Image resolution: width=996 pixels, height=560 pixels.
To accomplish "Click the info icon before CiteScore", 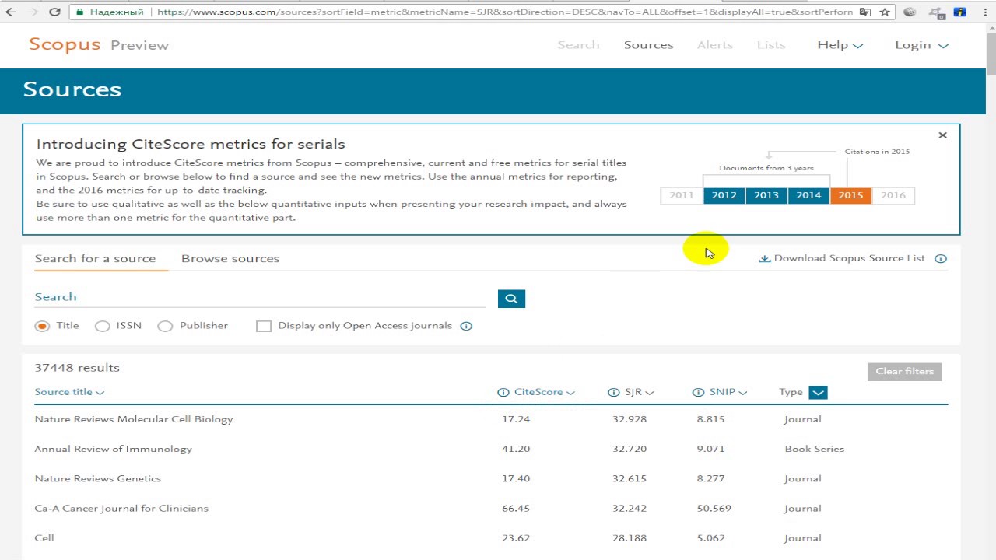I will pos(503,392).
